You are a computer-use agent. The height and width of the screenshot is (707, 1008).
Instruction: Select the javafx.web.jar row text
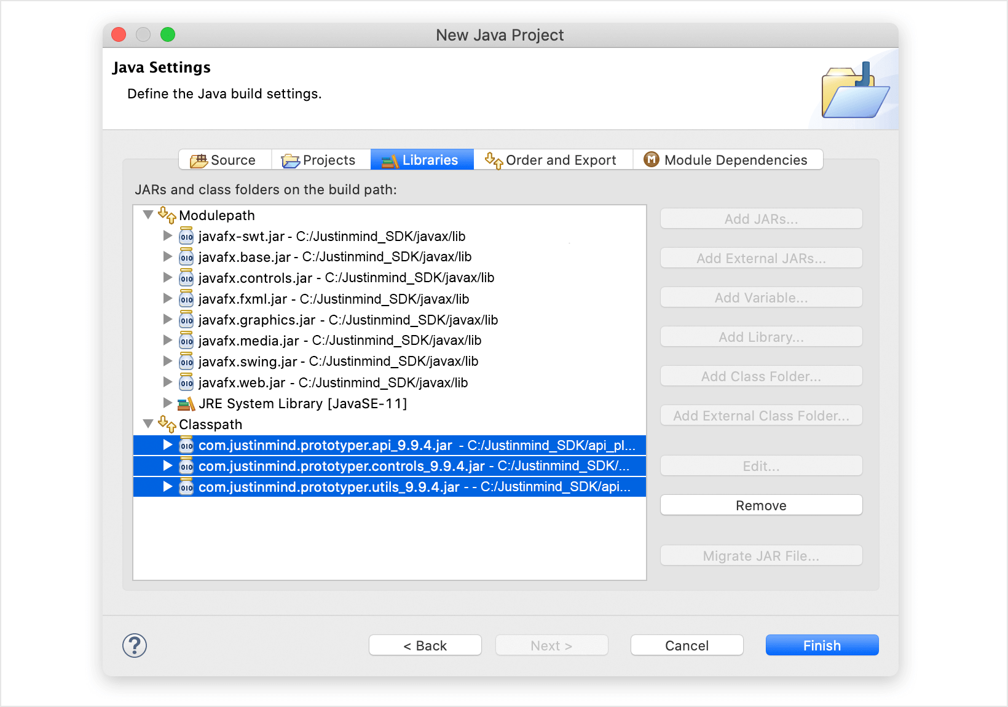(333, 382)
